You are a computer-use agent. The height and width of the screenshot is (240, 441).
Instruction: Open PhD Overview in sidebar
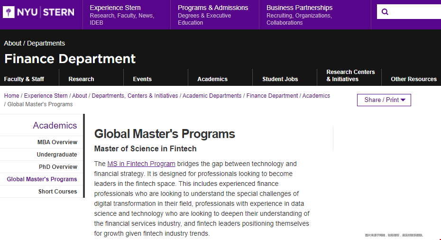coord(58,167)
